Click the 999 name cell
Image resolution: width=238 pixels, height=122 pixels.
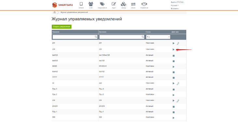point(54,117)
